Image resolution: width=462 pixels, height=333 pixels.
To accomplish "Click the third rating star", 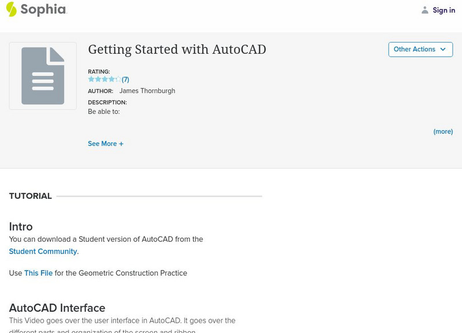I will pyautogui.click(x=105, y=79).
